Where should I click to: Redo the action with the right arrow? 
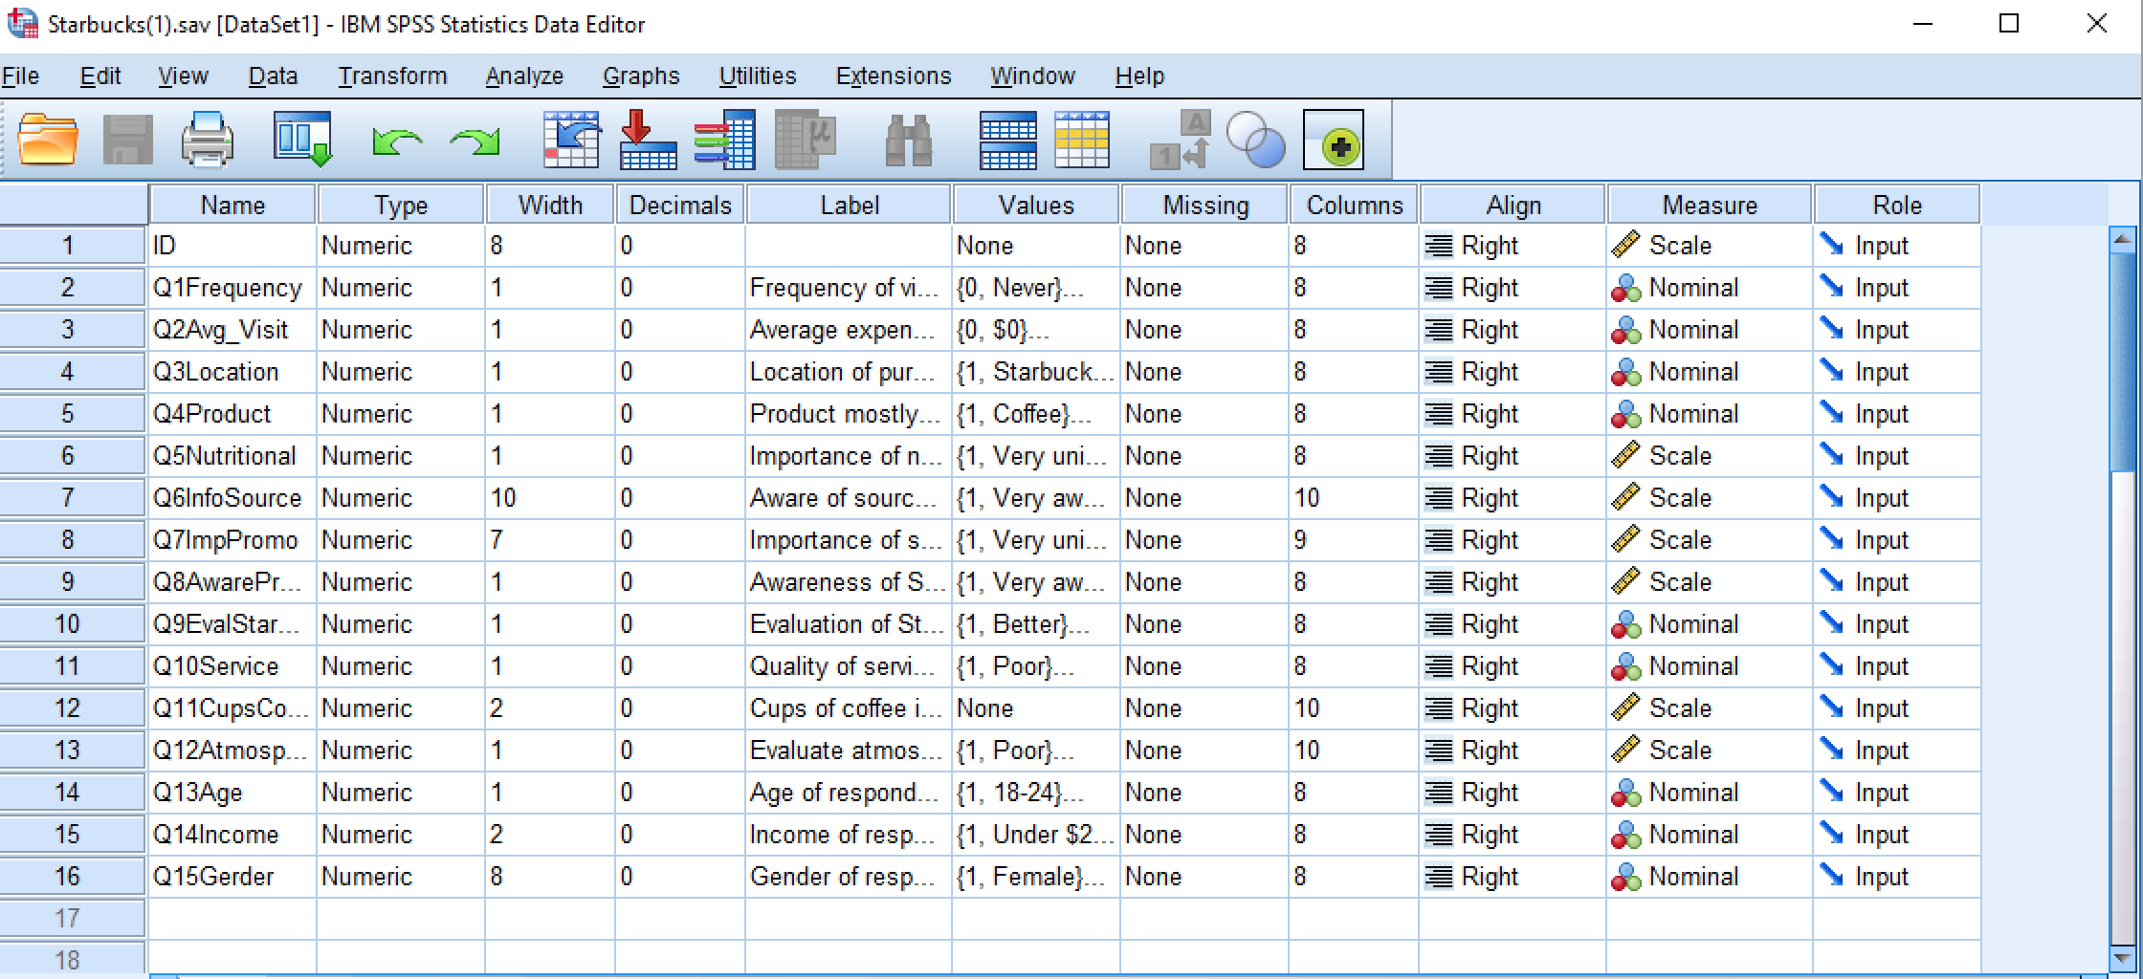tap(475, 141)
